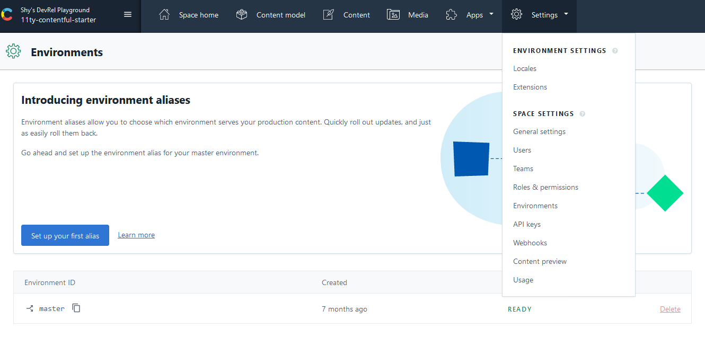Image resolution: width=705 pixels, height=337 pixels.
Task: Click Set up your first alias
Action: 65,236
